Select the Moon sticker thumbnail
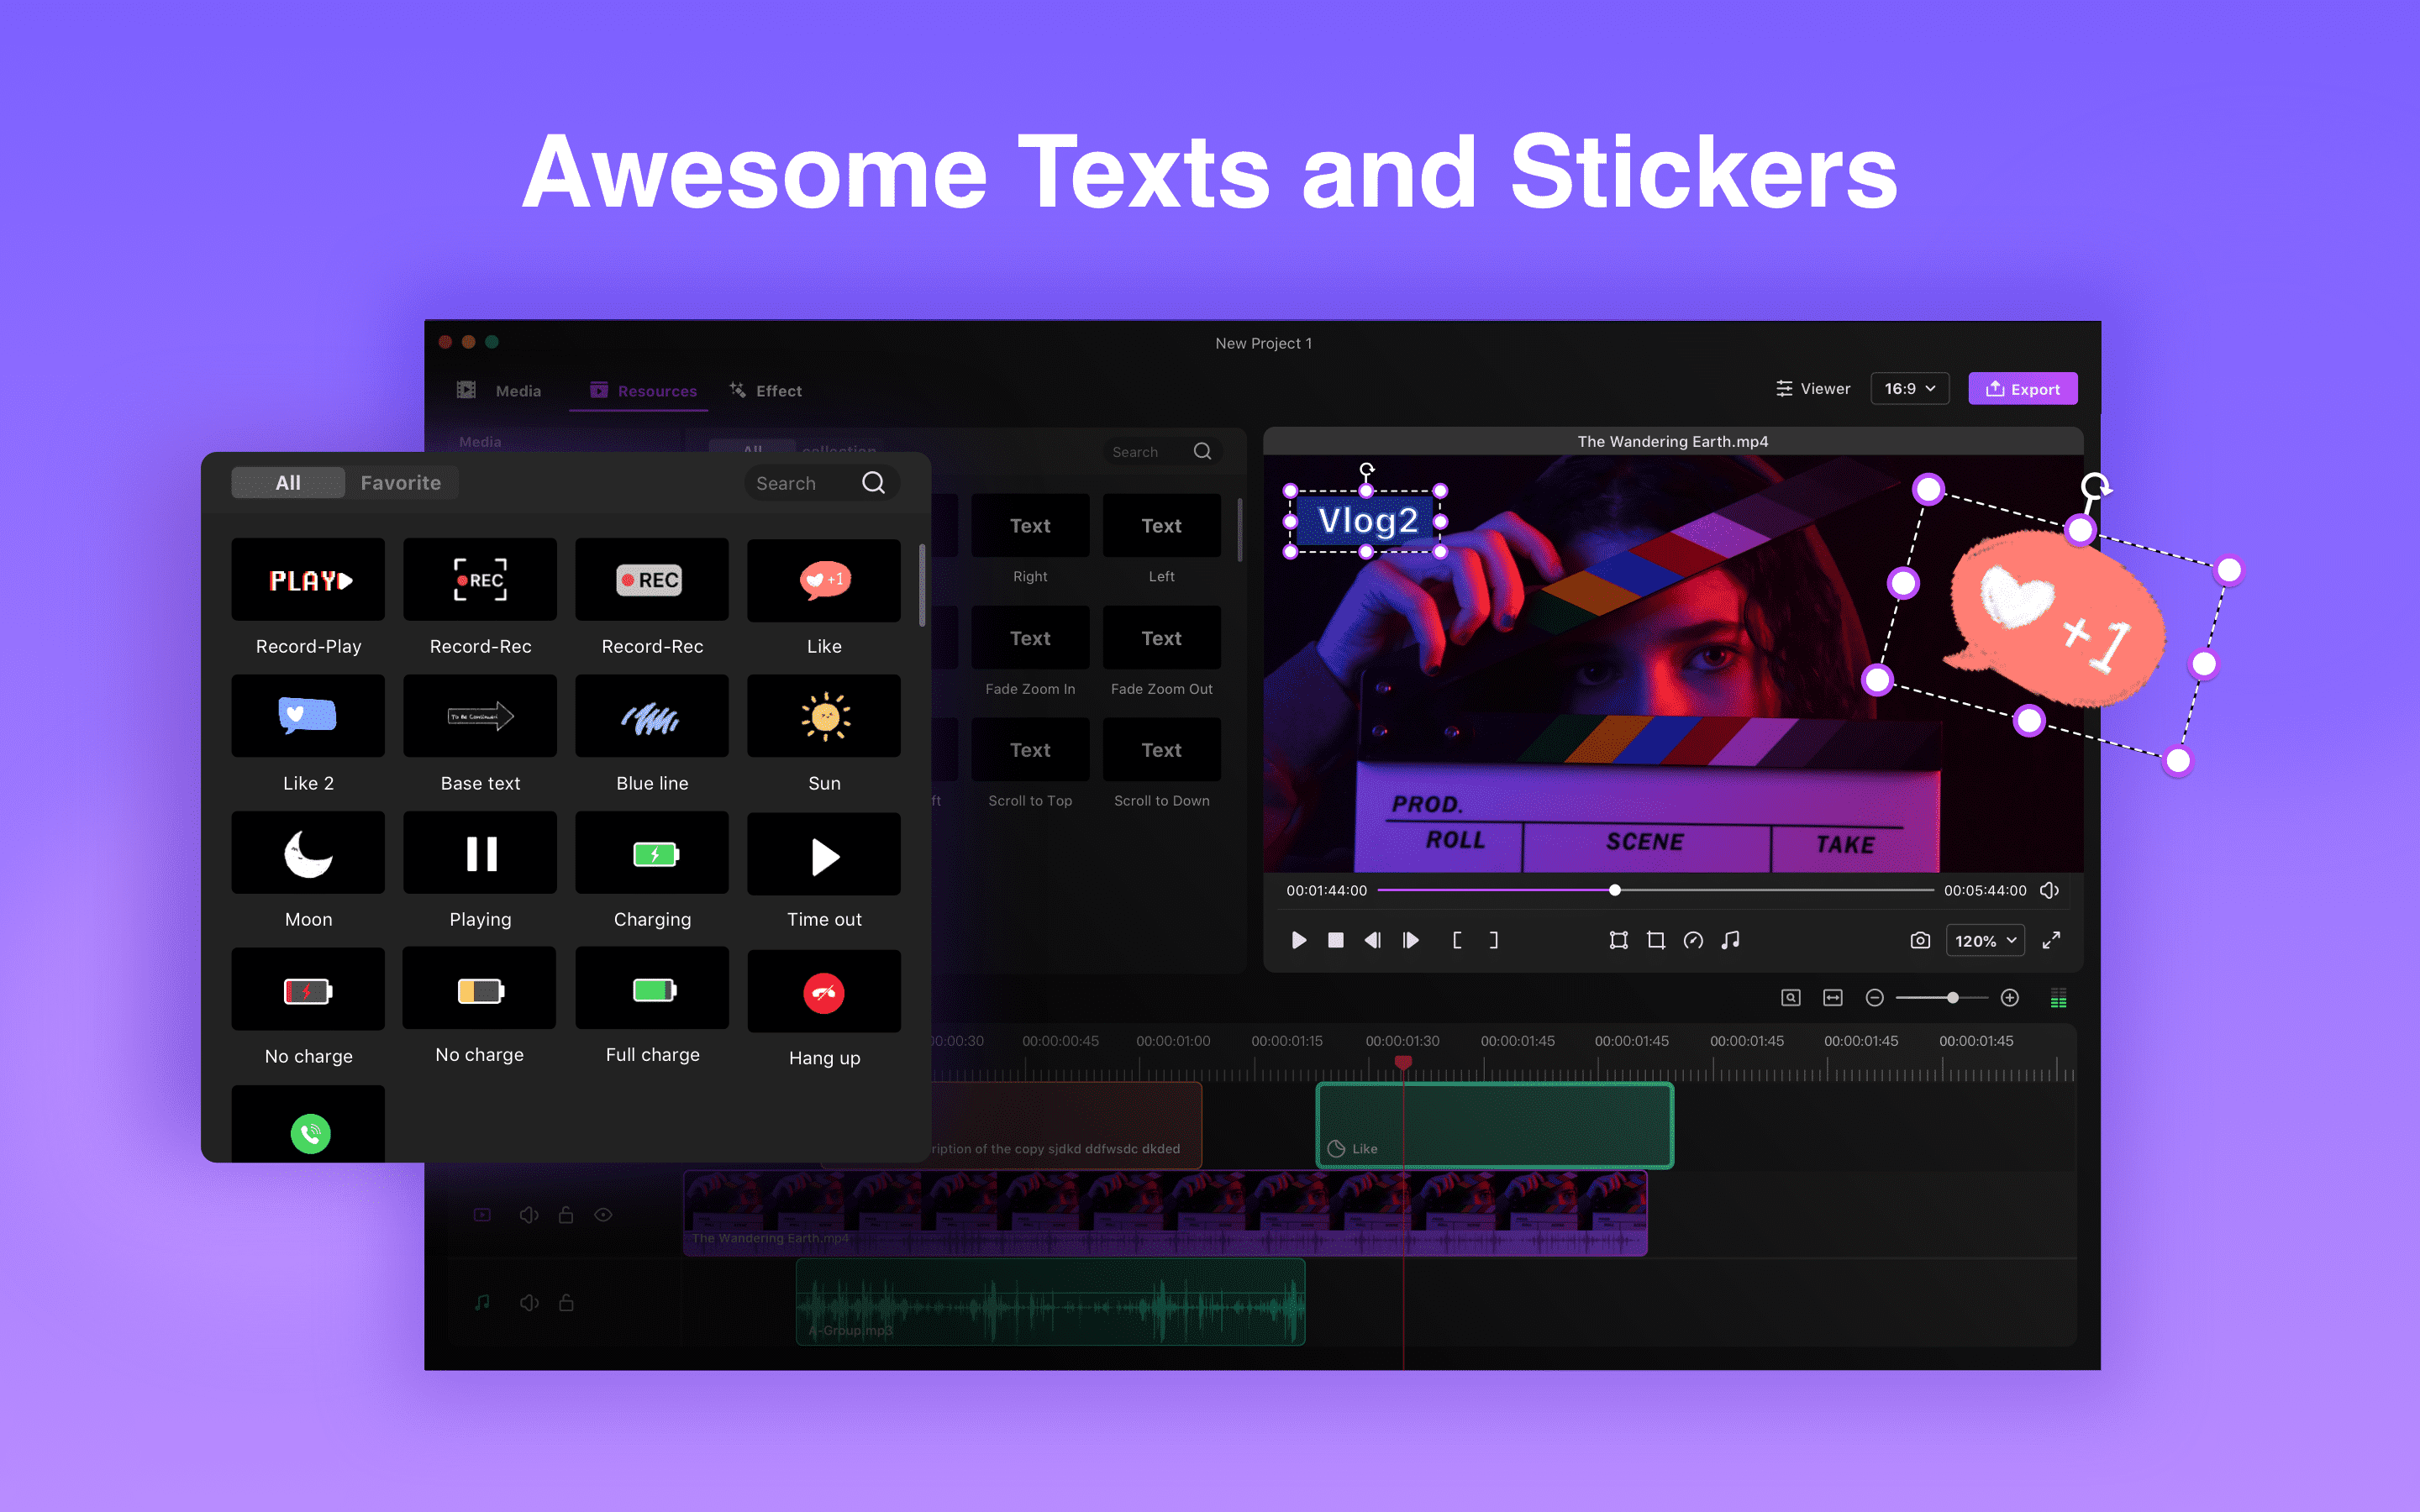 coord(308,852)
